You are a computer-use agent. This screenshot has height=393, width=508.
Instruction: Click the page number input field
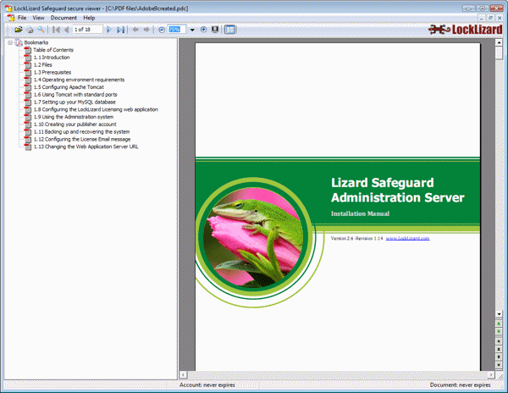pos(87,30)
